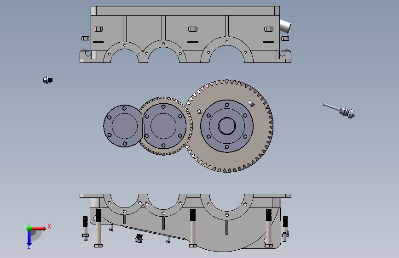The width and height of the screenshot is (399, 258).
Task: Select the small dark block below the lower housing
Action: (x=139, y=238)
